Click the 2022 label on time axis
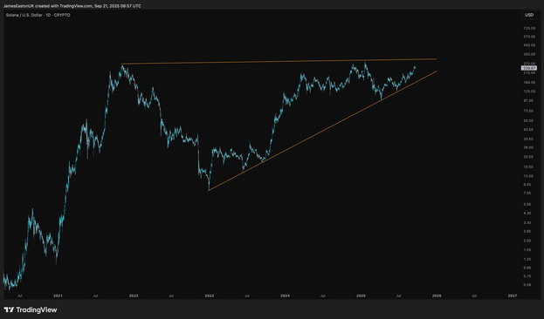The height and width of the screenshot is (319, 544). [x=134, y=295]
